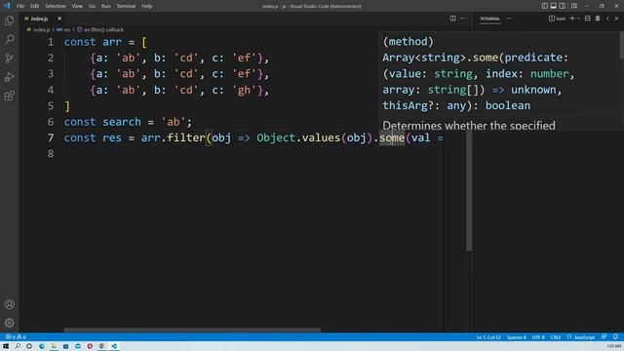
Task: Split the terminal pane
Action: coord(587,19)
